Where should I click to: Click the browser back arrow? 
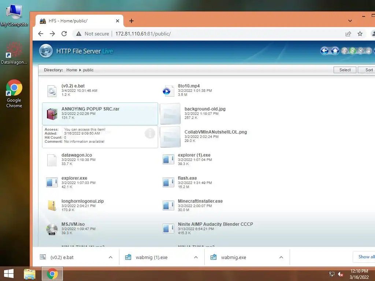tap(41, 34)
